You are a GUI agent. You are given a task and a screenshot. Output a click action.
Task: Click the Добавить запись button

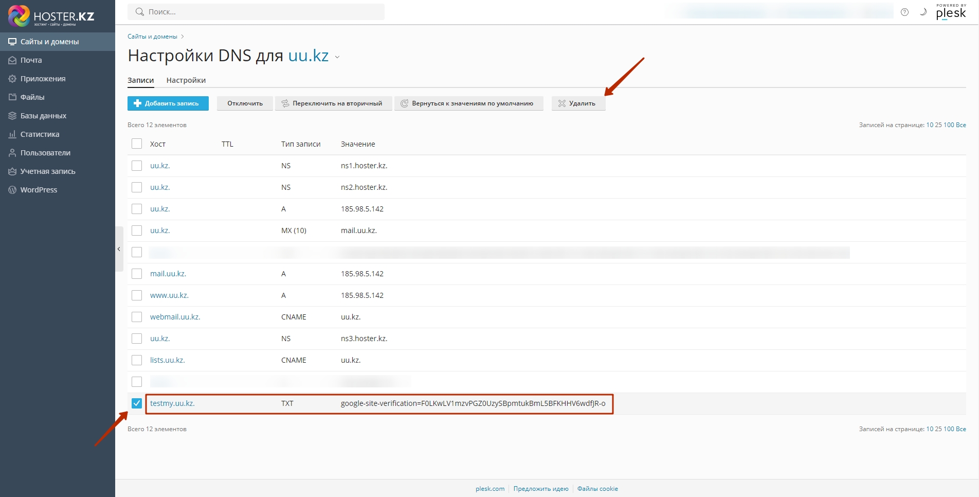coord(168,103)
